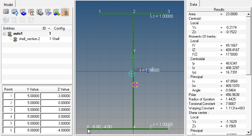
Task: Select the Area value 23.0000
Action: tap(232, 14)
